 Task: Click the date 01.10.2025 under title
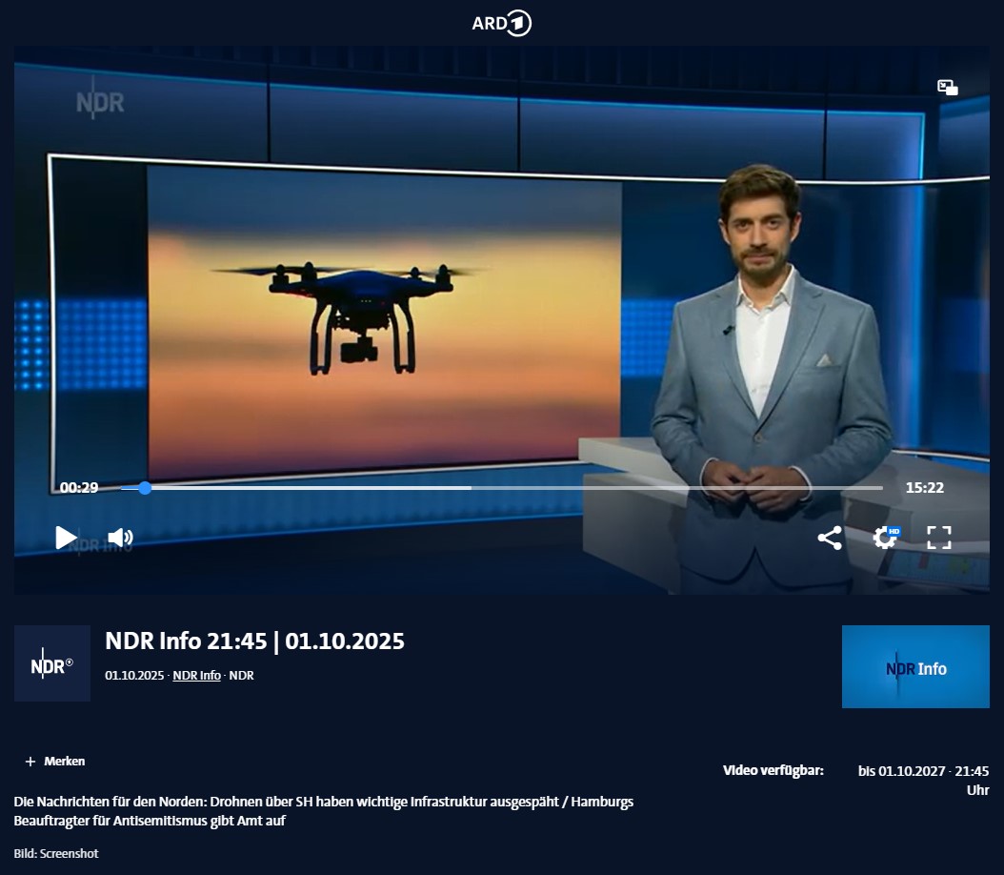tap(134, 675)
